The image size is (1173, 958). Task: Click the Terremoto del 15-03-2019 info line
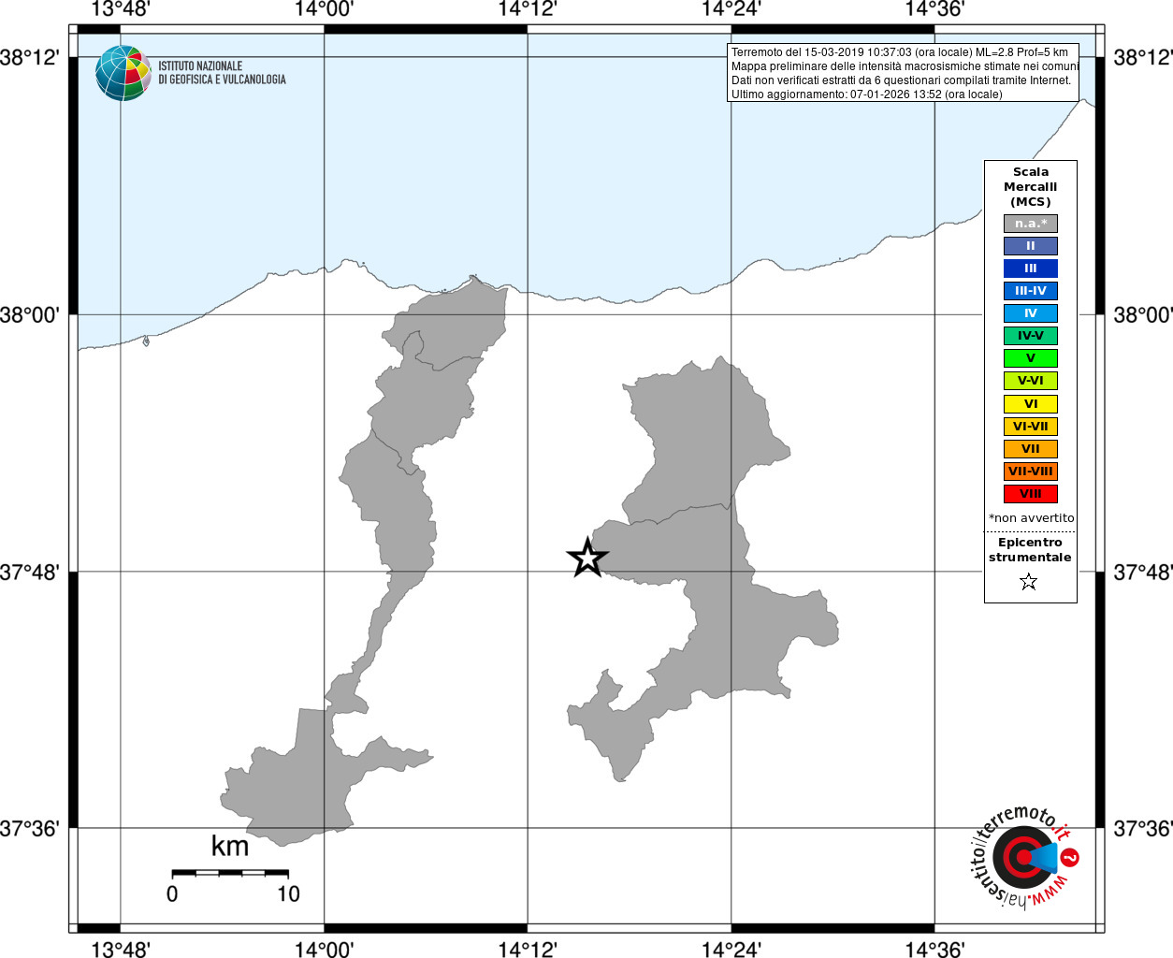[x=900, y=52]
